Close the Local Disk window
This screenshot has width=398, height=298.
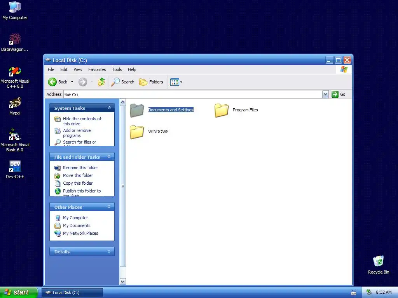click(x=347, y=60)
